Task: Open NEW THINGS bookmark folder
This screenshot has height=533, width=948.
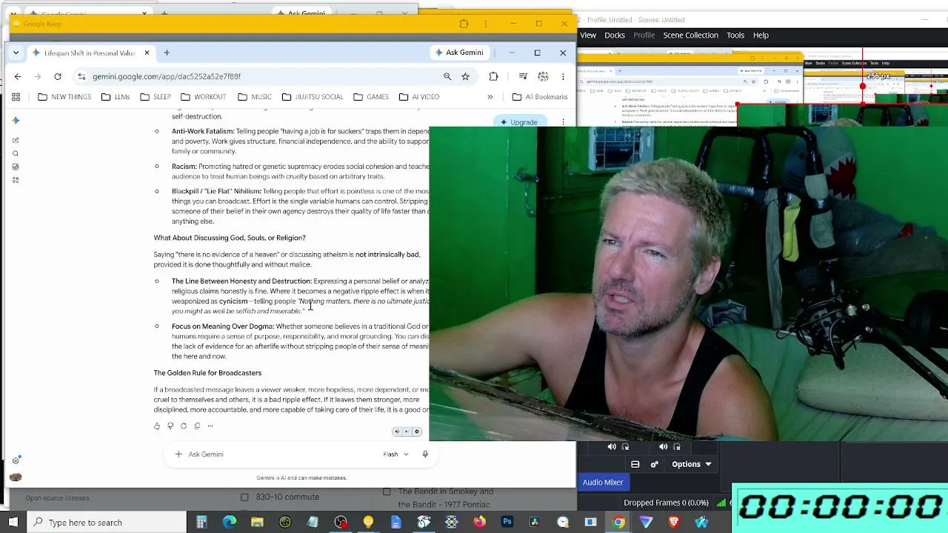Action: pyautogui.click(x=64, y=97)
